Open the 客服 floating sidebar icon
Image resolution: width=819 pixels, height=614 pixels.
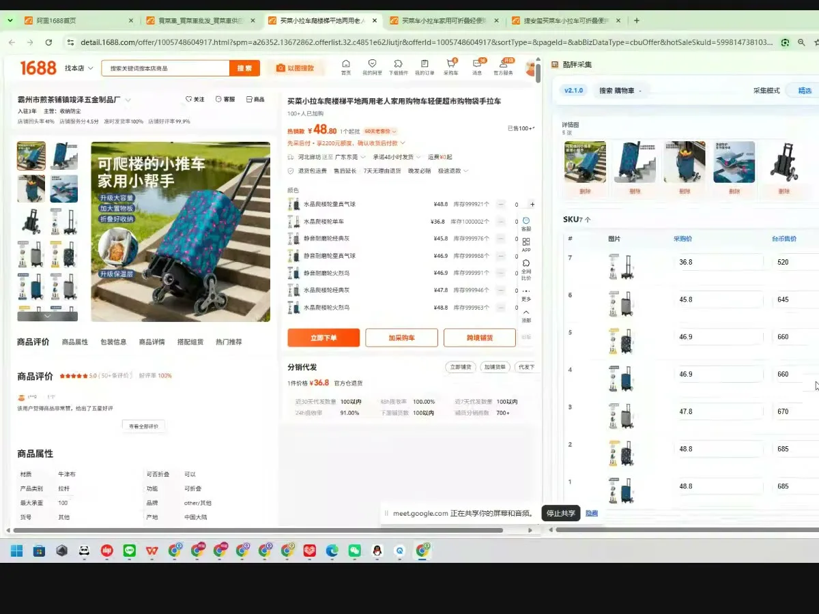(526, 224)
